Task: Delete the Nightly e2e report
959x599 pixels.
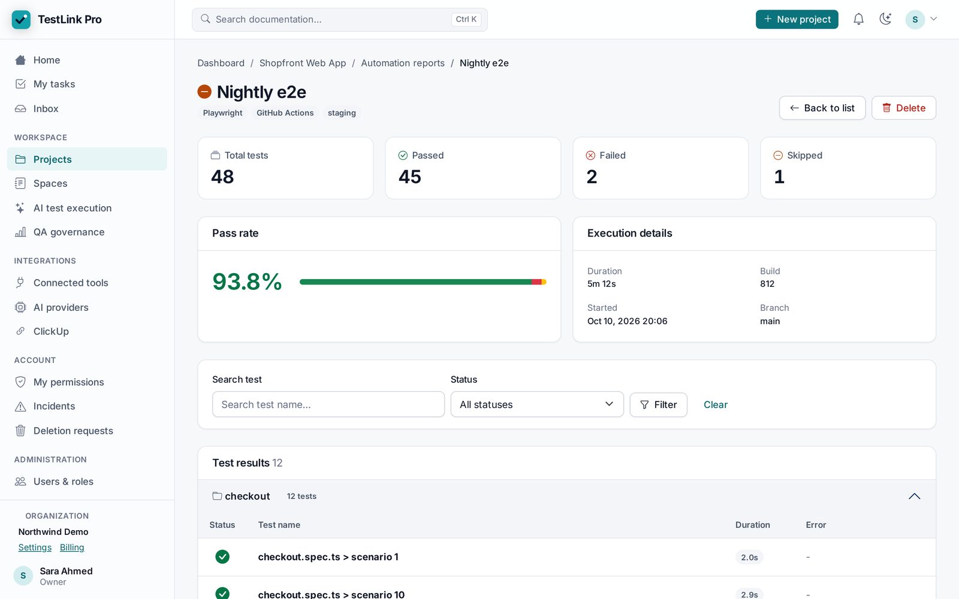Action: (904, 108)
